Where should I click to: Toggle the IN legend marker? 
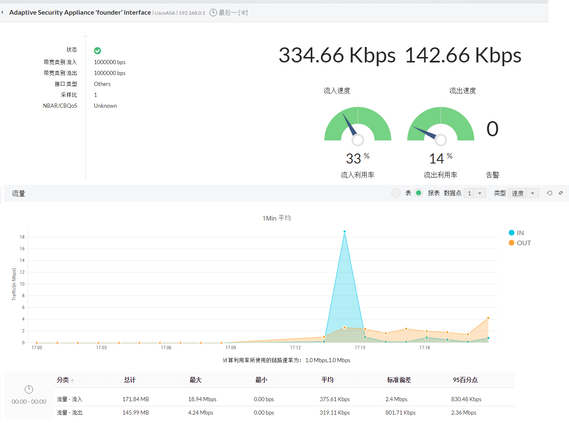tap(512, 233)
